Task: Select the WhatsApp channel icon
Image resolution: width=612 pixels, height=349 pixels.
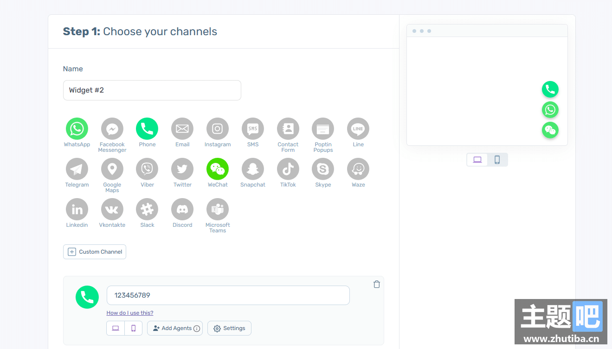Action: (77, 129)
